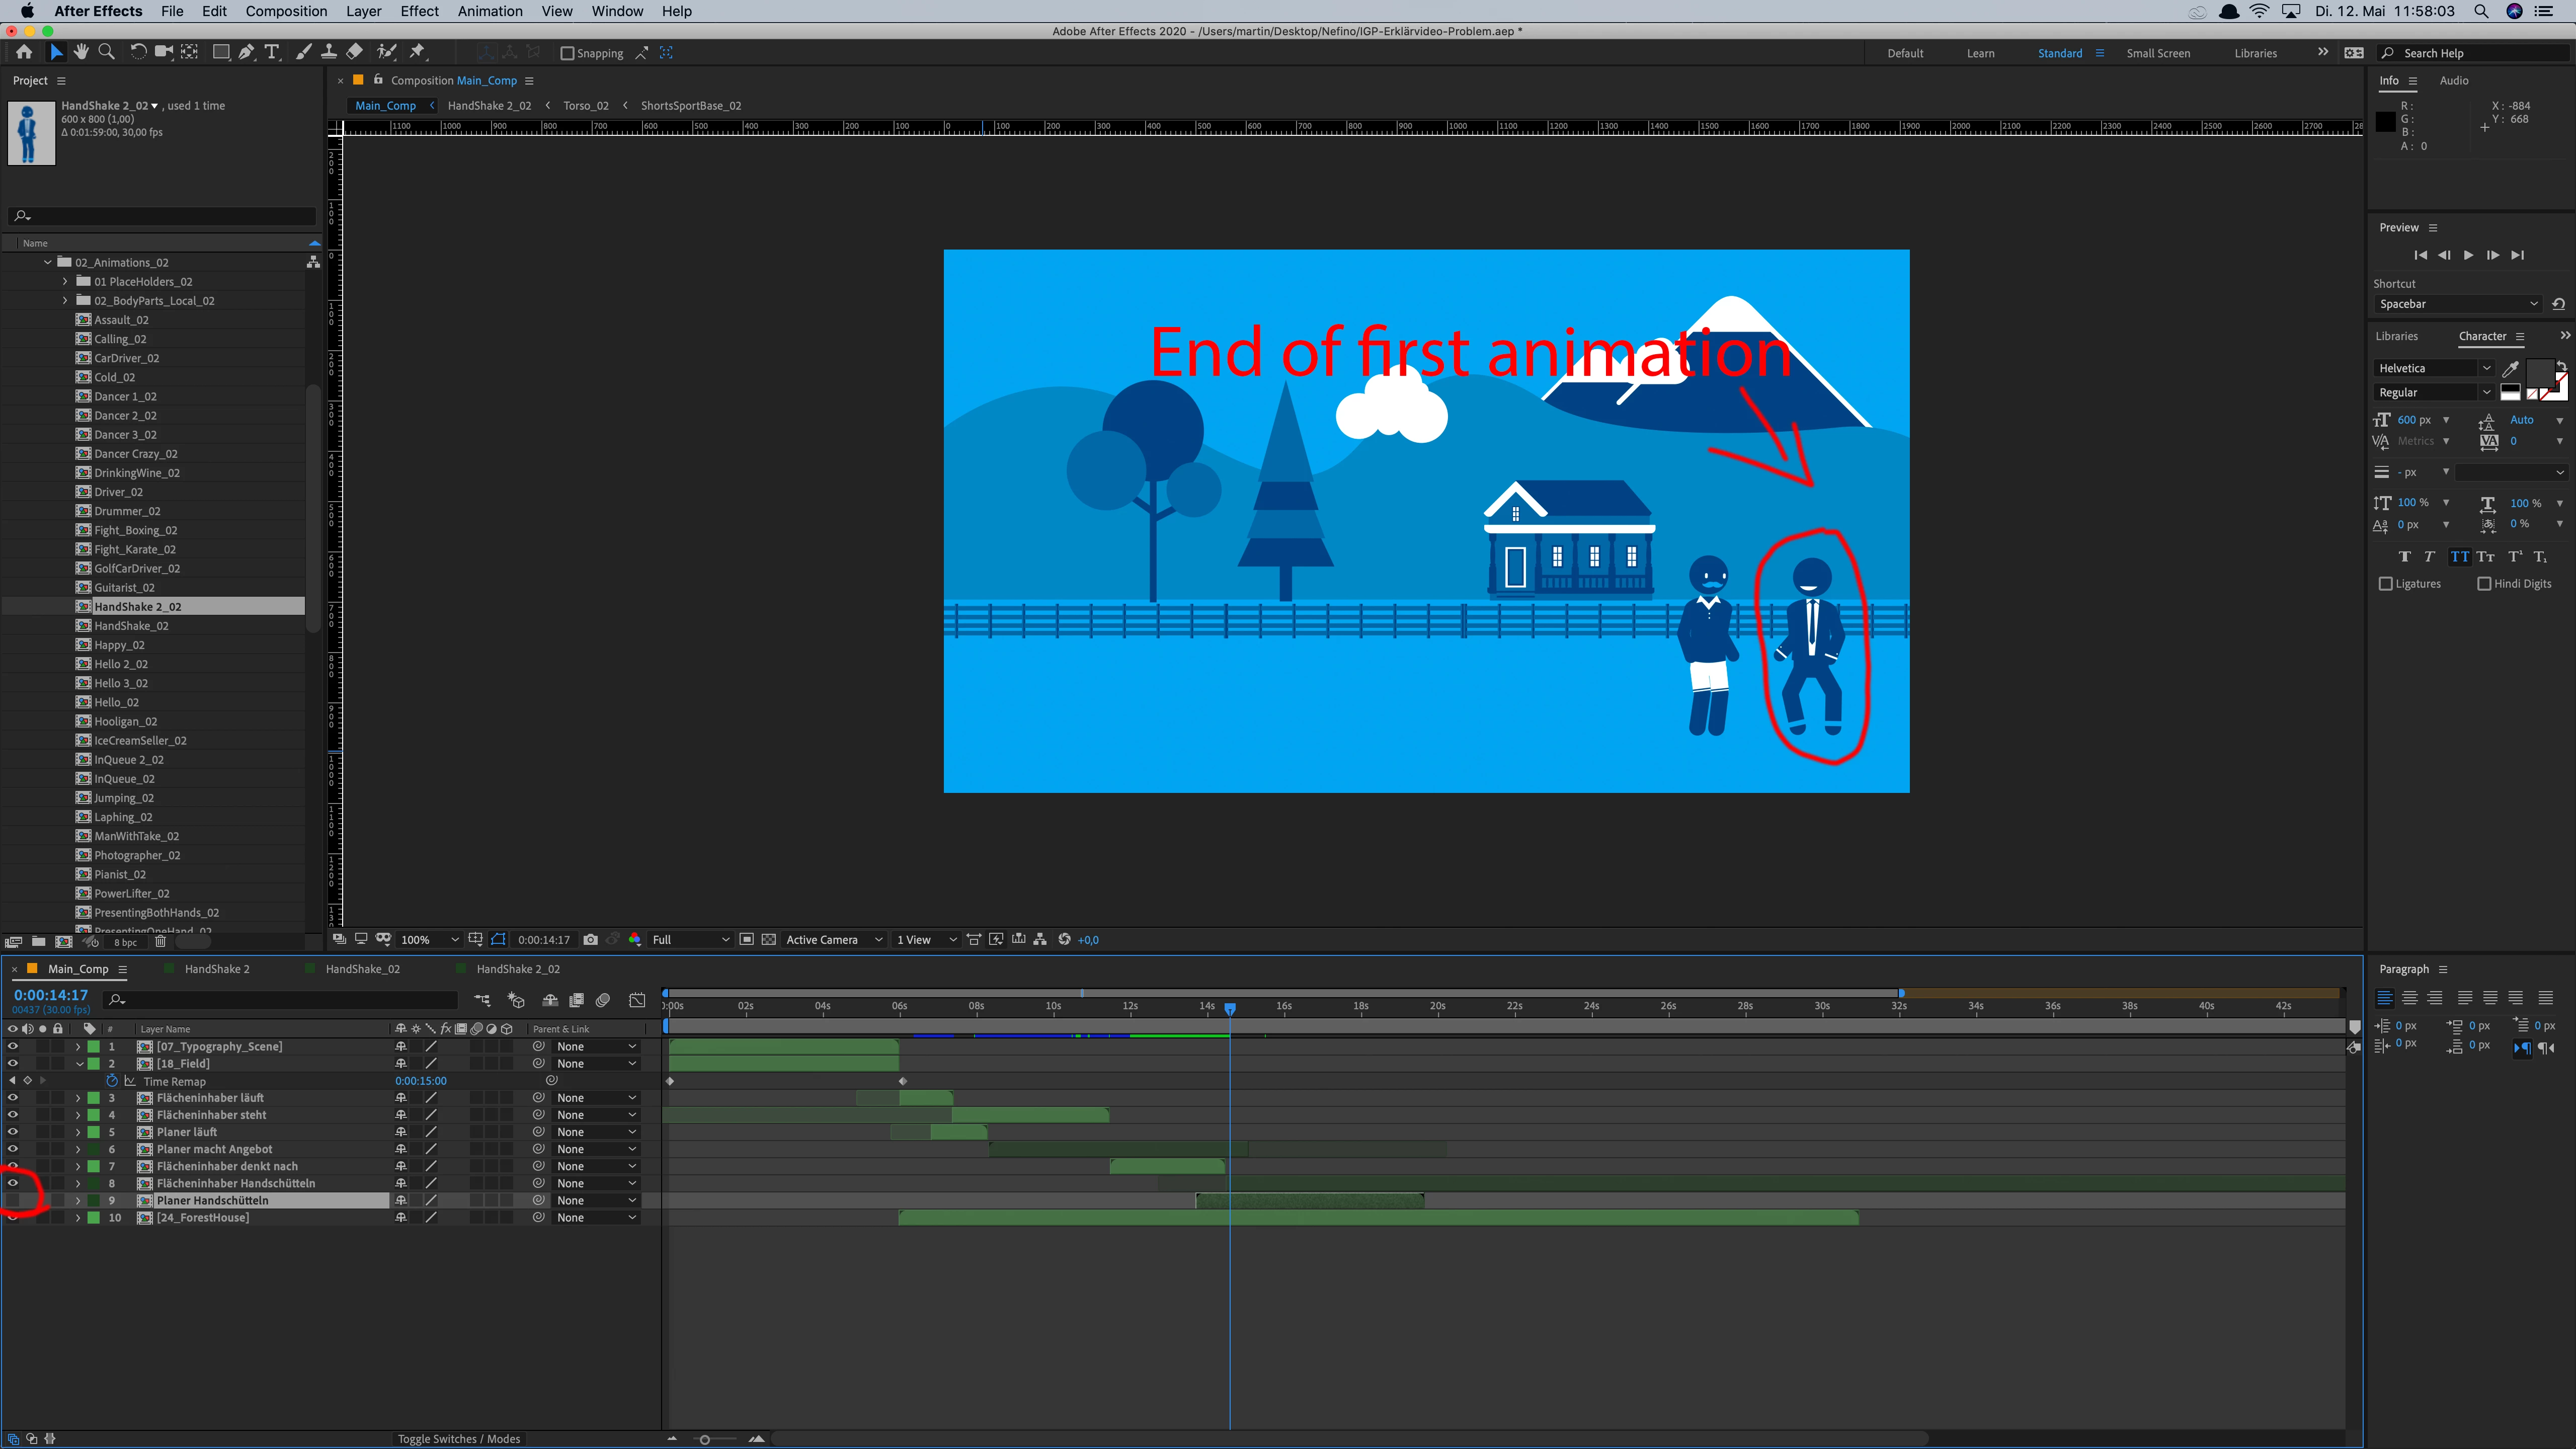Hide the Flächeninhaber Handschütteln layer
Image resolution: width=2576 pixels, height=1449 pixels.
point(13,1183)
